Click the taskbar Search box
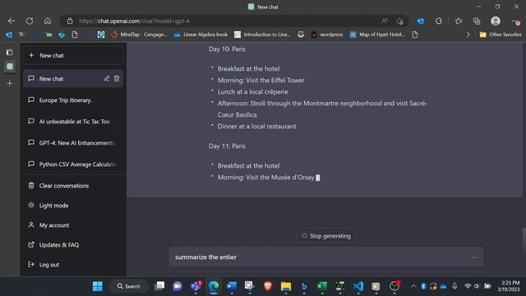Image resolution: width=526 pixels, height=296 pixels. click(x=129, y=286)
